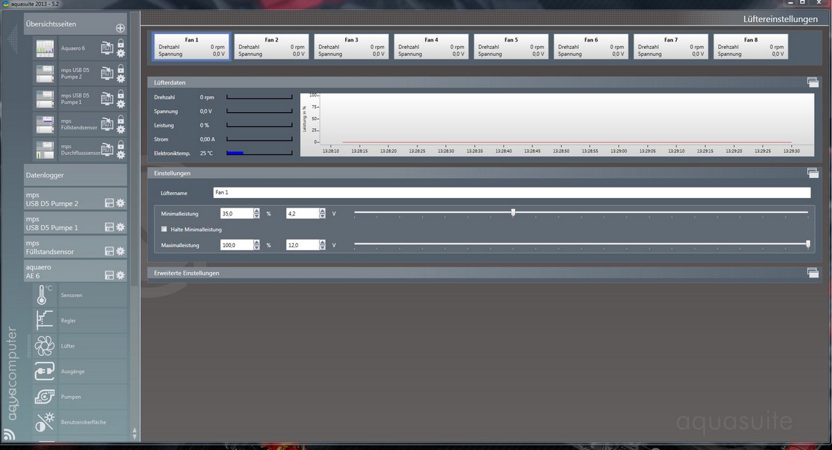Open the Pumpen pump icon
The image size is (832, 450).
(44, 397)
